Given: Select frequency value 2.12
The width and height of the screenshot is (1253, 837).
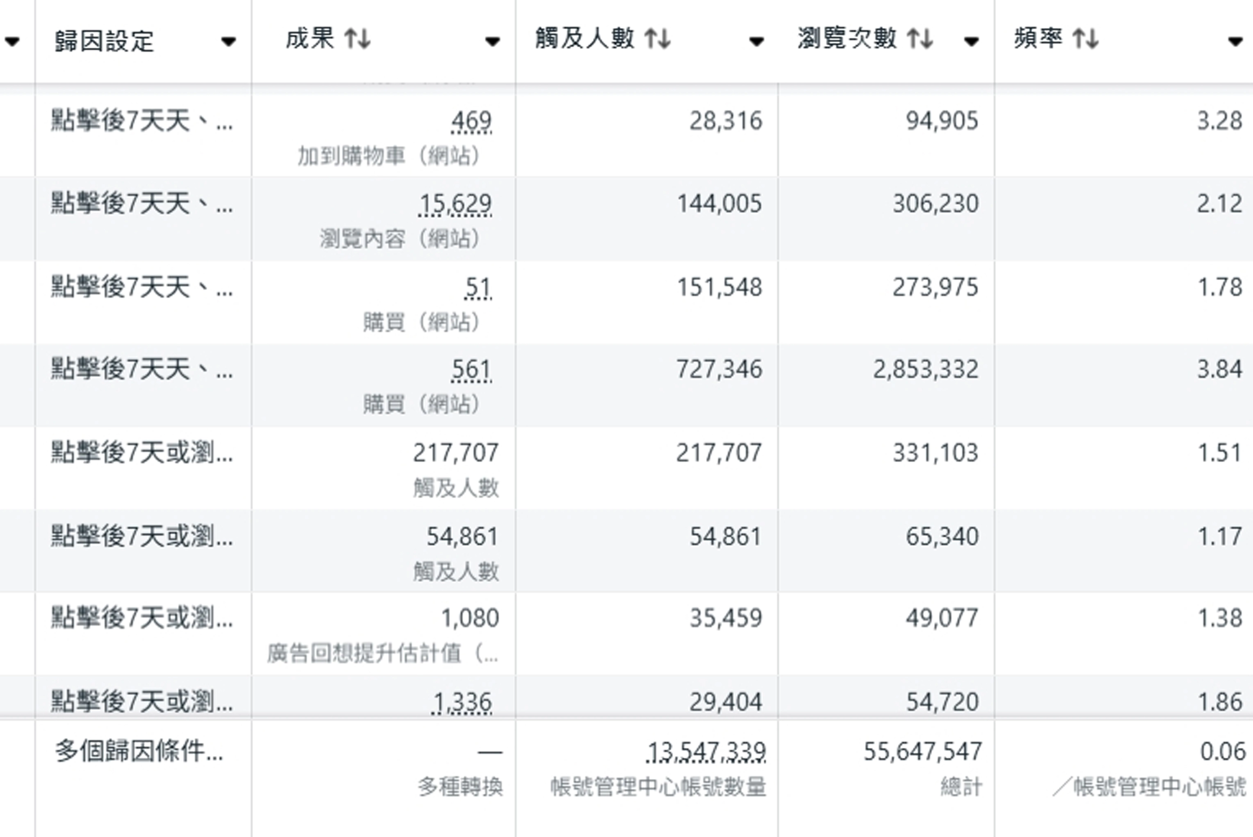Looking at the screenshot, I should 1220,204.
